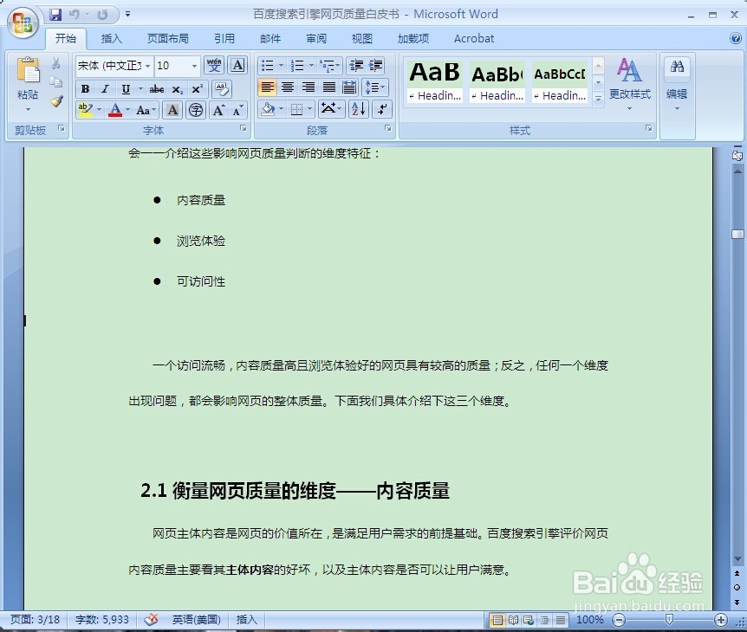Viewport: 747px width, 632px height.
Task: Open the Change Case Aa dropdown
Action: [146, 110]
